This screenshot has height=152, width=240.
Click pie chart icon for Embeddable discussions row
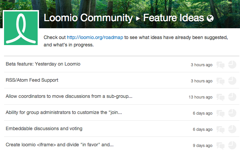coord(232,129)
